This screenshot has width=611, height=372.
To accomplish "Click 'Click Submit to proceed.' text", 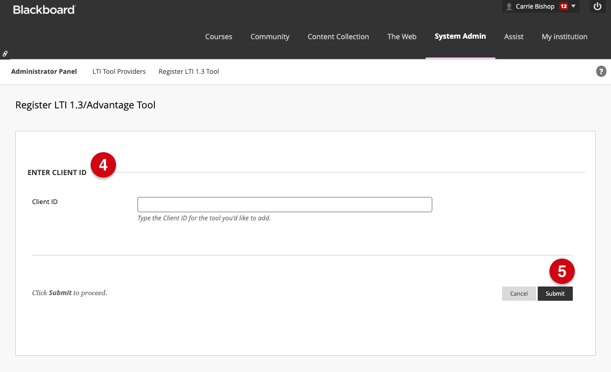I will pos(69,293).
